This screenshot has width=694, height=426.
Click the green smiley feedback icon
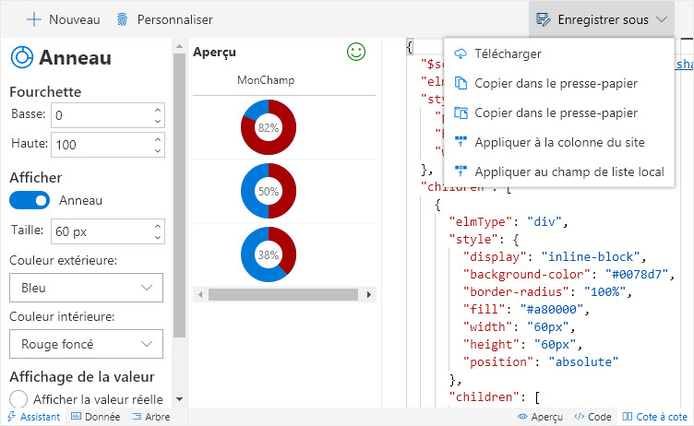point(355,53)
